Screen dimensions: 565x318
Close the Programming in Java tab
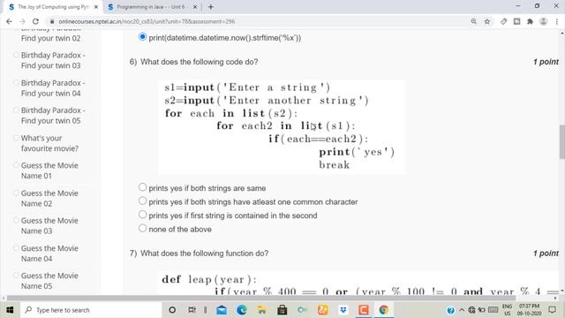tap(195, 7)
